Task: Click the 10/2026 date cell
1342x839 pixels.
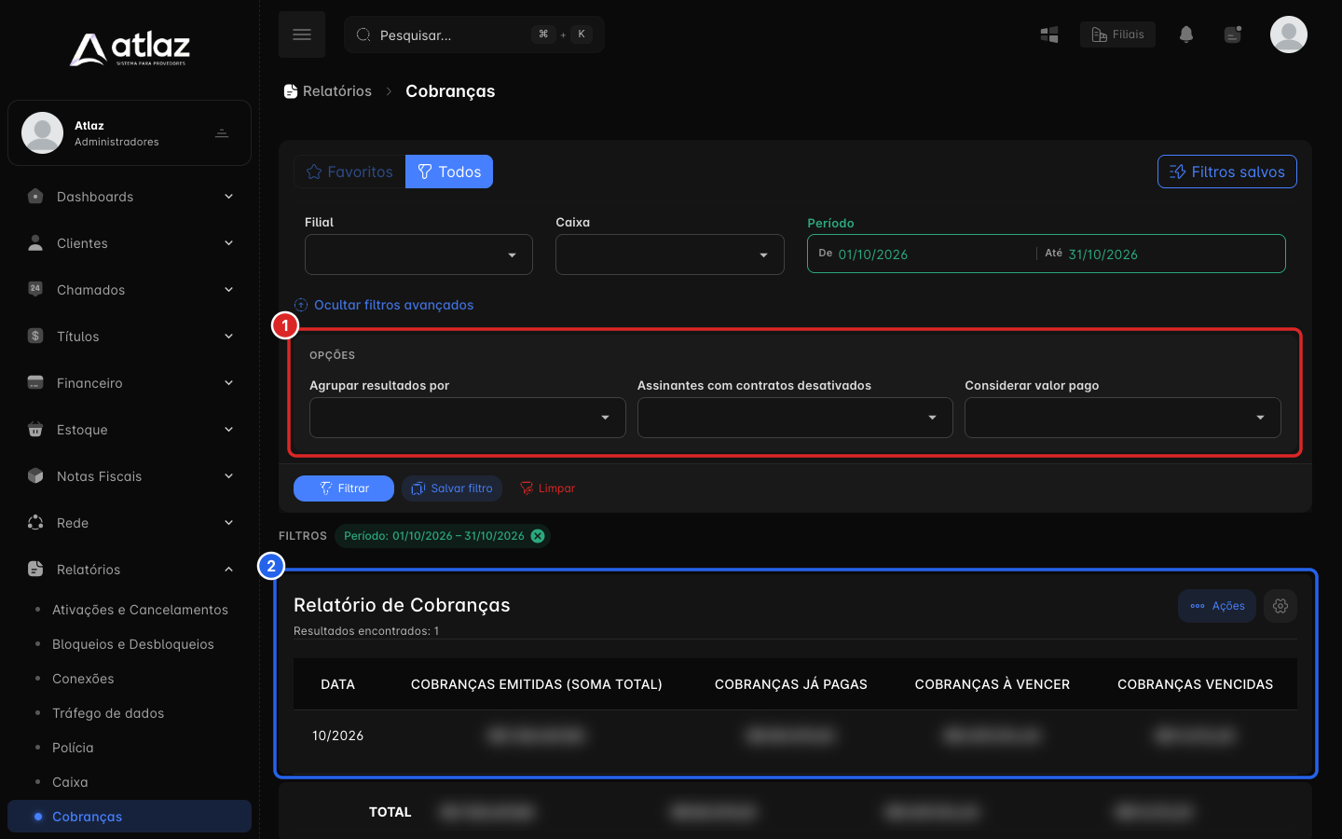Action: pos(337,736)
